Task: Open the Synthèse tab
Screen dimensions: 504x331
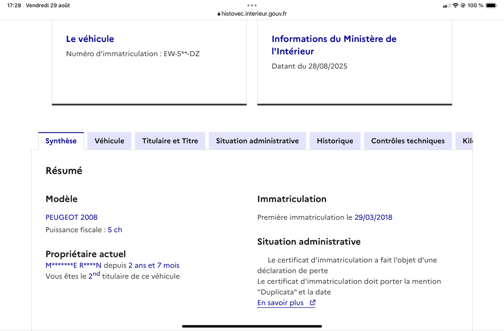Action: 61,141
